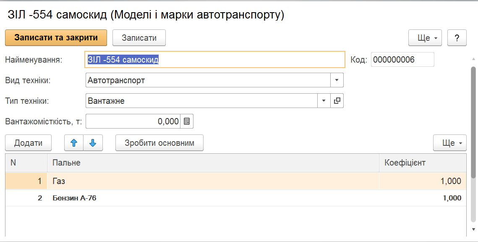
Task: Open calculator for Вантажомісткість field
Action: 187,121
